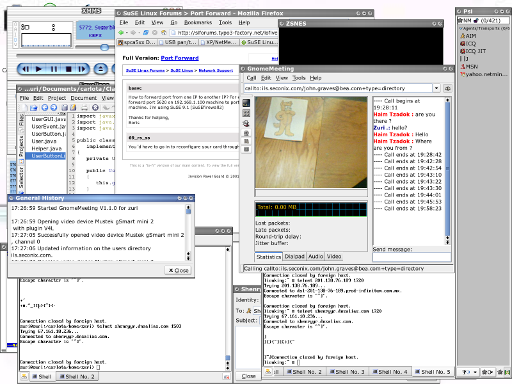Open GnomeMeeting call address history dropdown

(x=436, y=88)
